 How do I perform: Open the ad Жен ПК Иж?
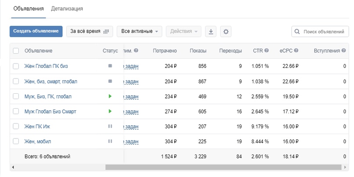[x=37, y=127]
